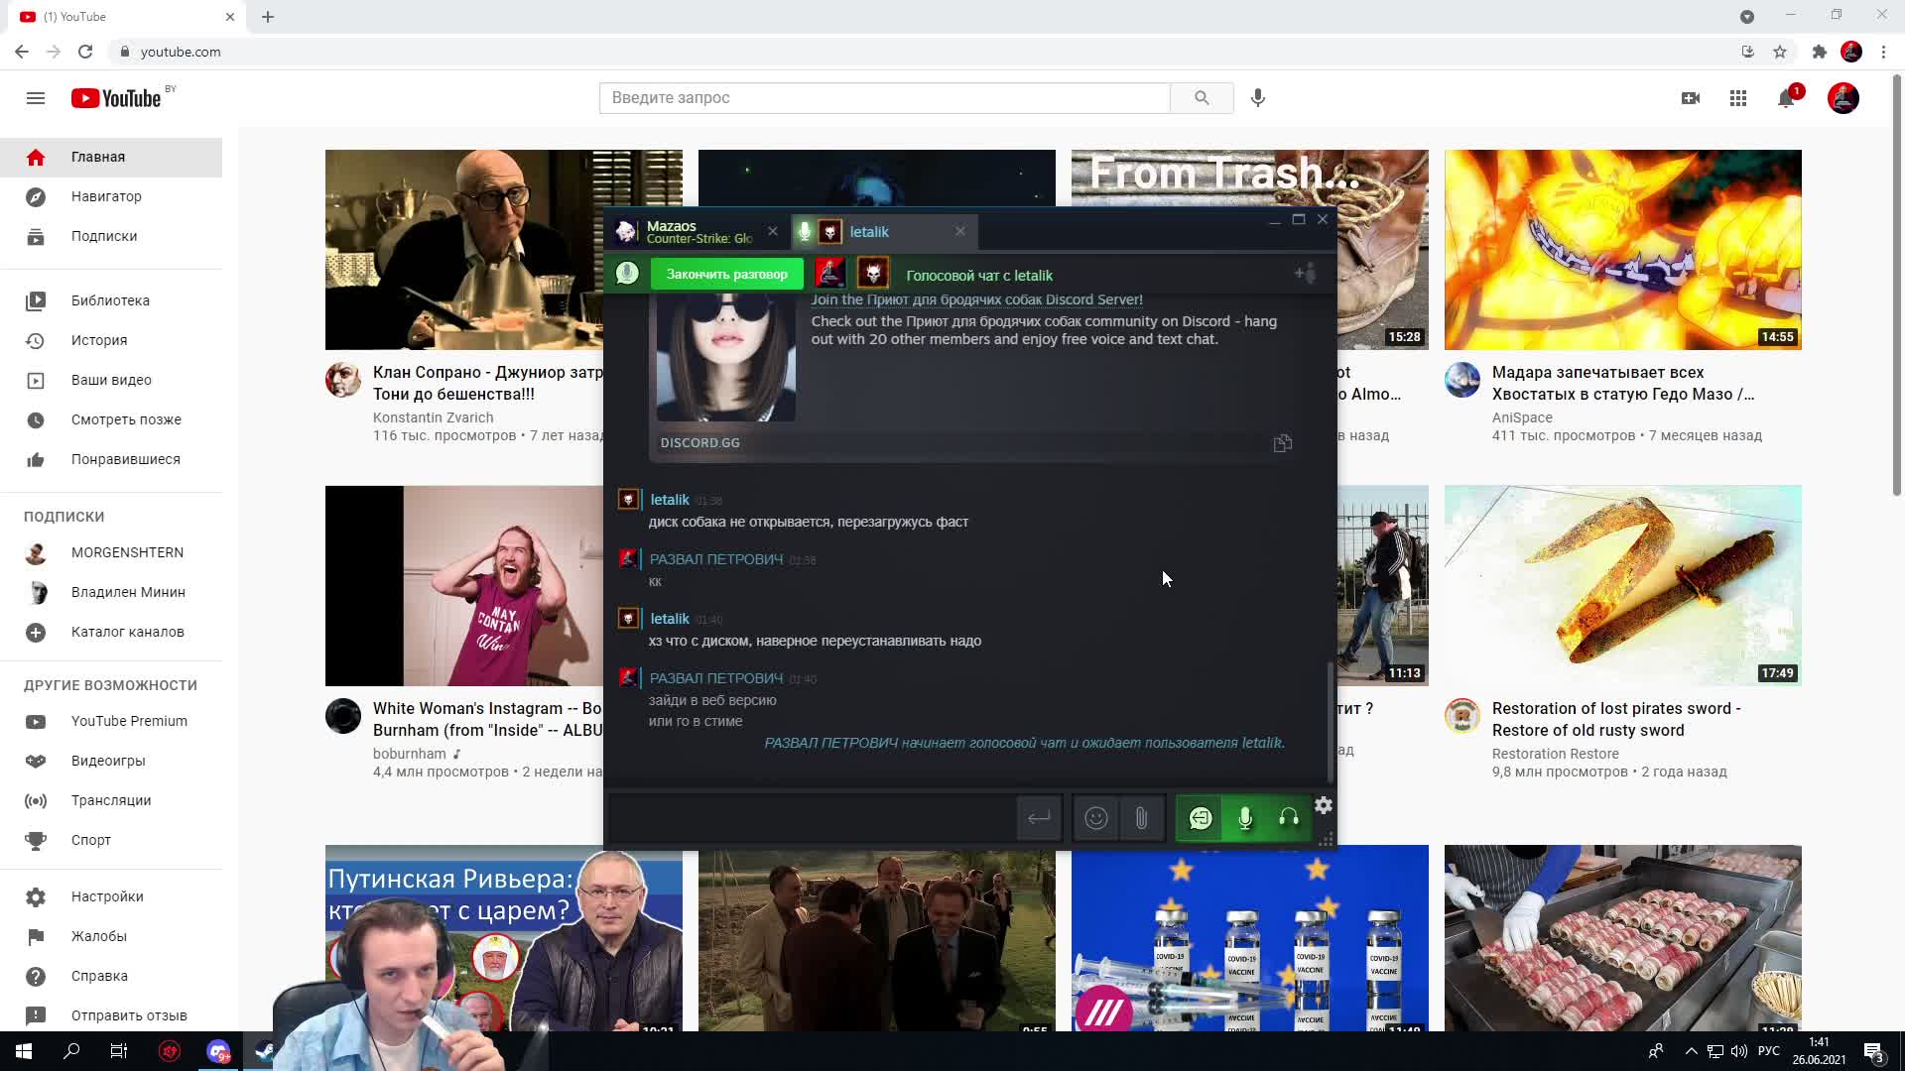The image size is (1905, 1071).
Task: Mute headphones output in Steam voice chat
Action: point(1289,818)
